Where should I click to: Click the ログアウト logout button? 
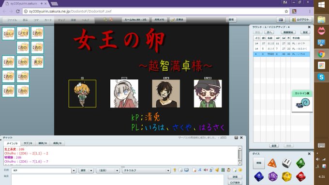point(300,20)
